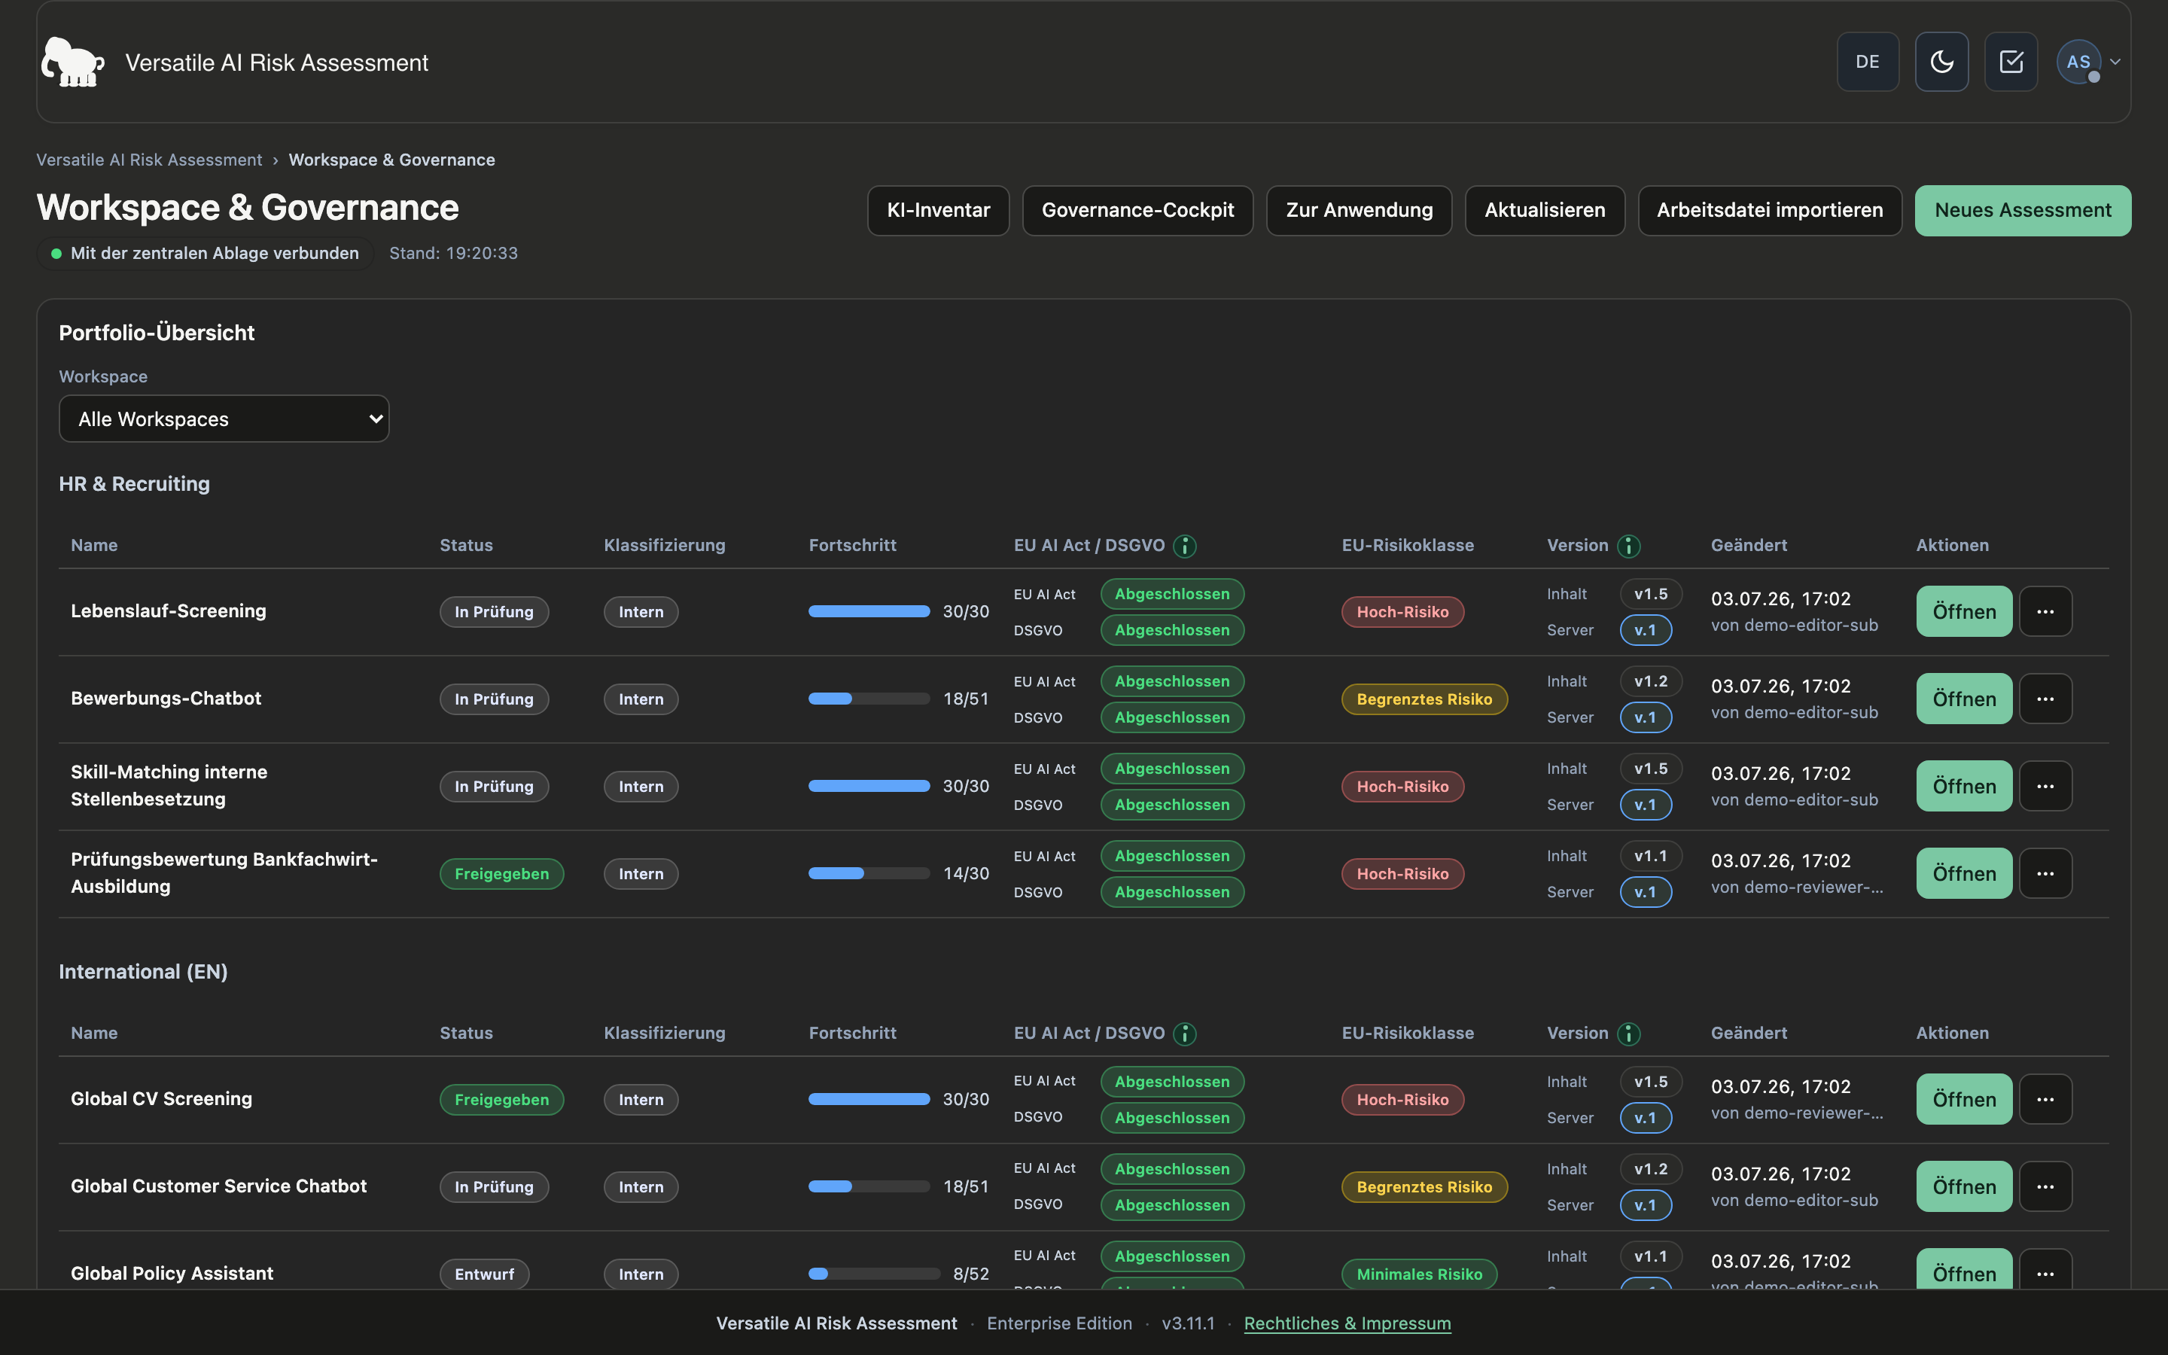
Task: Öffnen the Skill-Matching interne Stellenbesetzung row
Action: (1964, 786)
